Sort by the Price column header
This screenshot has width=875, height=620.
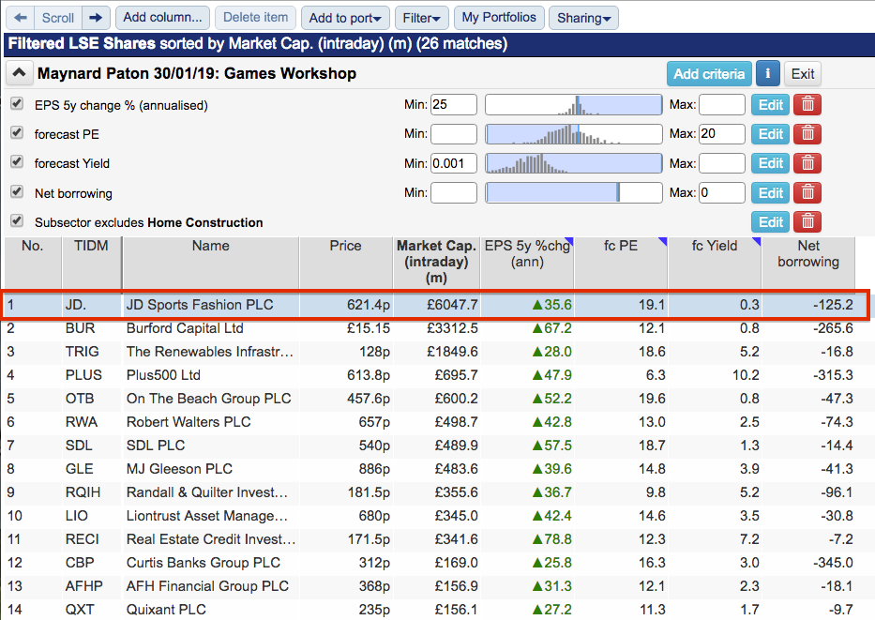(345, 263)
